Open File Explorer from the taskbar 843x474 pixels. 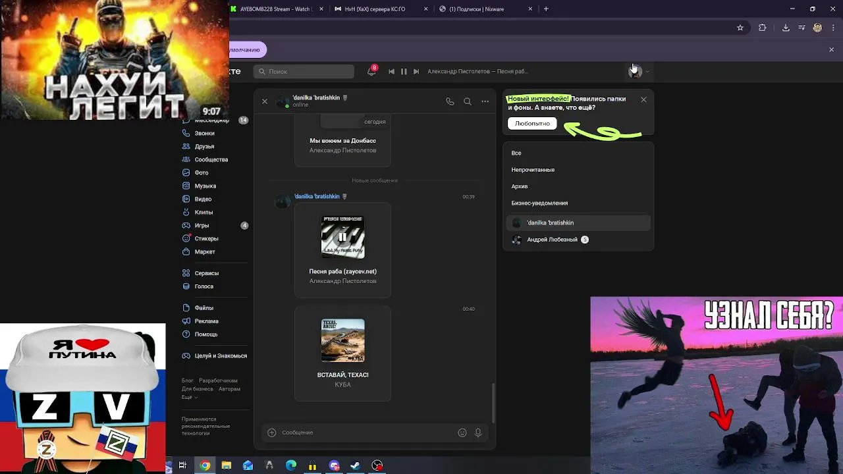(x=226, y=465)
